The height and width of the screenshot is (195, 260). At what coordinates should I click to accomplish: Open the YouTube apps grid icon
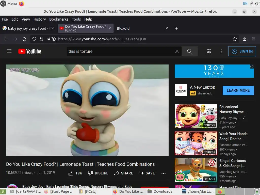[209, 51]
